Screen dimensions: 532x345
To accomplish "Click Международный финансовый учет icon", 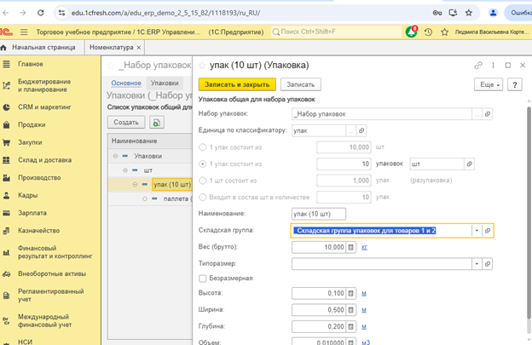I will click(6, 320).
